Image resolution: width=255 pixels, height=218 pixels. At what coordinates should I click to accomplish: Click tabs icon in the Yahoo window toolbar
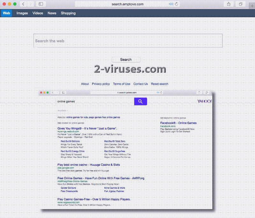[207, 93]
